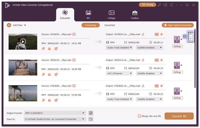Screen dimensions: 200x128
Task: Click Settings button under third video format
Action: coord(177,98)
